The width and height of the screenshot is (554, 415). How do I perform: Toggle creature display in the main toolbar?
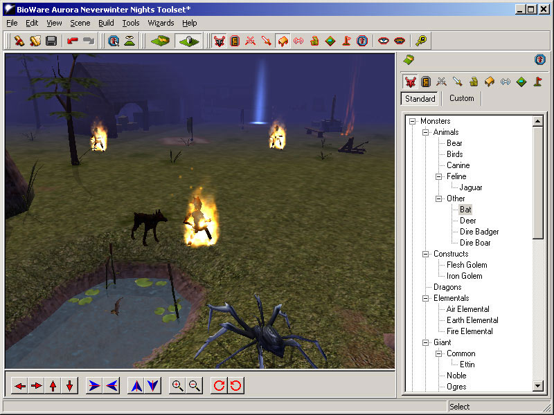pyautogui.click(x=220, y=41)
